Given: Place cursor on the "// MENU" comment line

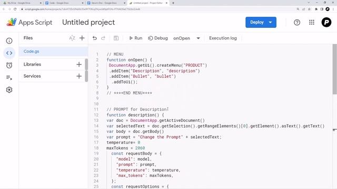Looking at the screenshot, I should [115, 54].
